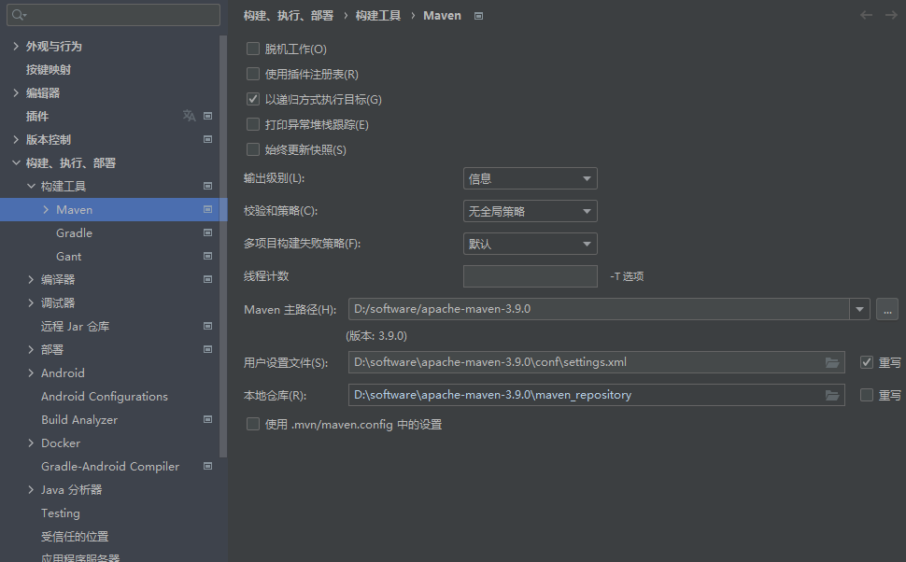Go back with the left arrow icon
The height and width of the screenshot is (562, 906).
(x=866, y=15)
